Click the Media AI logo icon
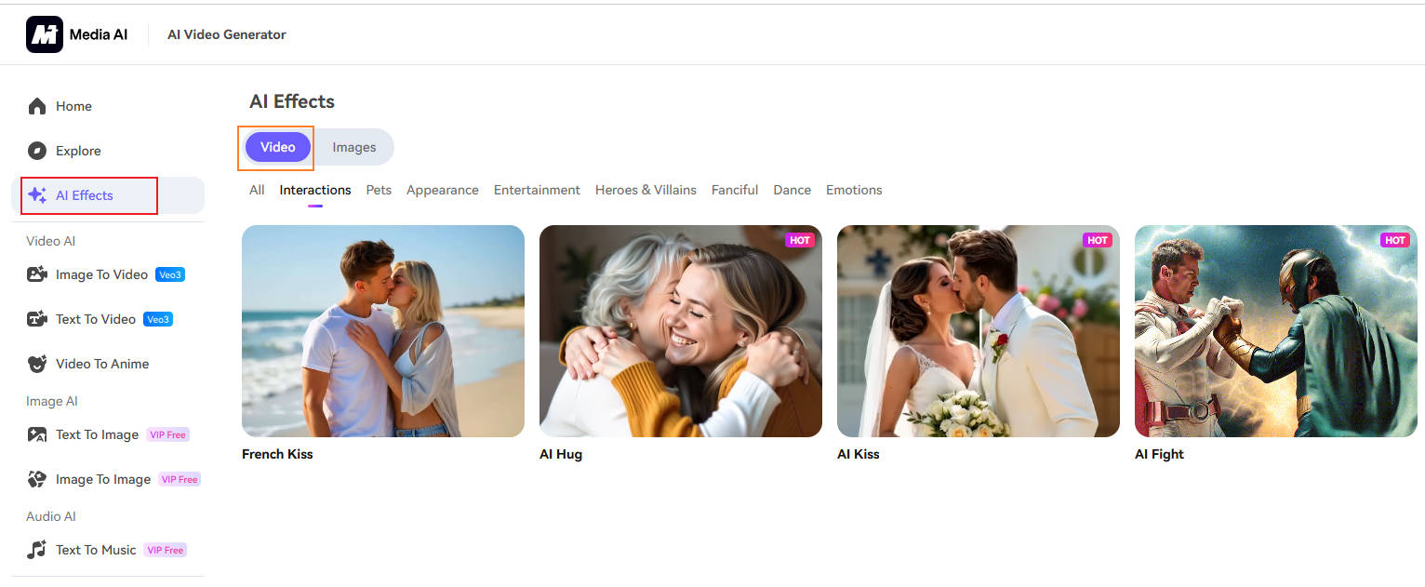The height and width of the screenshot is (587, 1425). [x=45, y=34]
